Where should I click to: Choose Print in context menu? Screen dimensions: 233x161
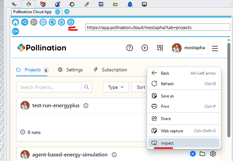pos(184,107)
